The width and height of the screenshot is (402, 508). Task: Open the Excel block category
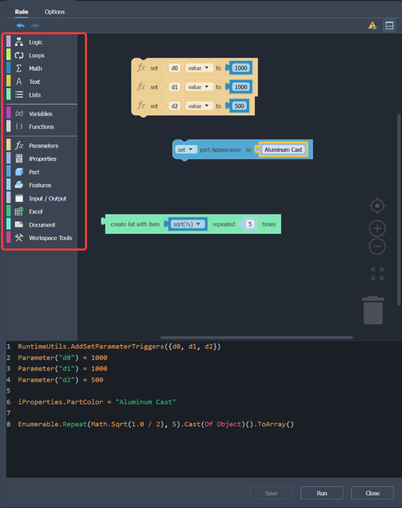42,212
